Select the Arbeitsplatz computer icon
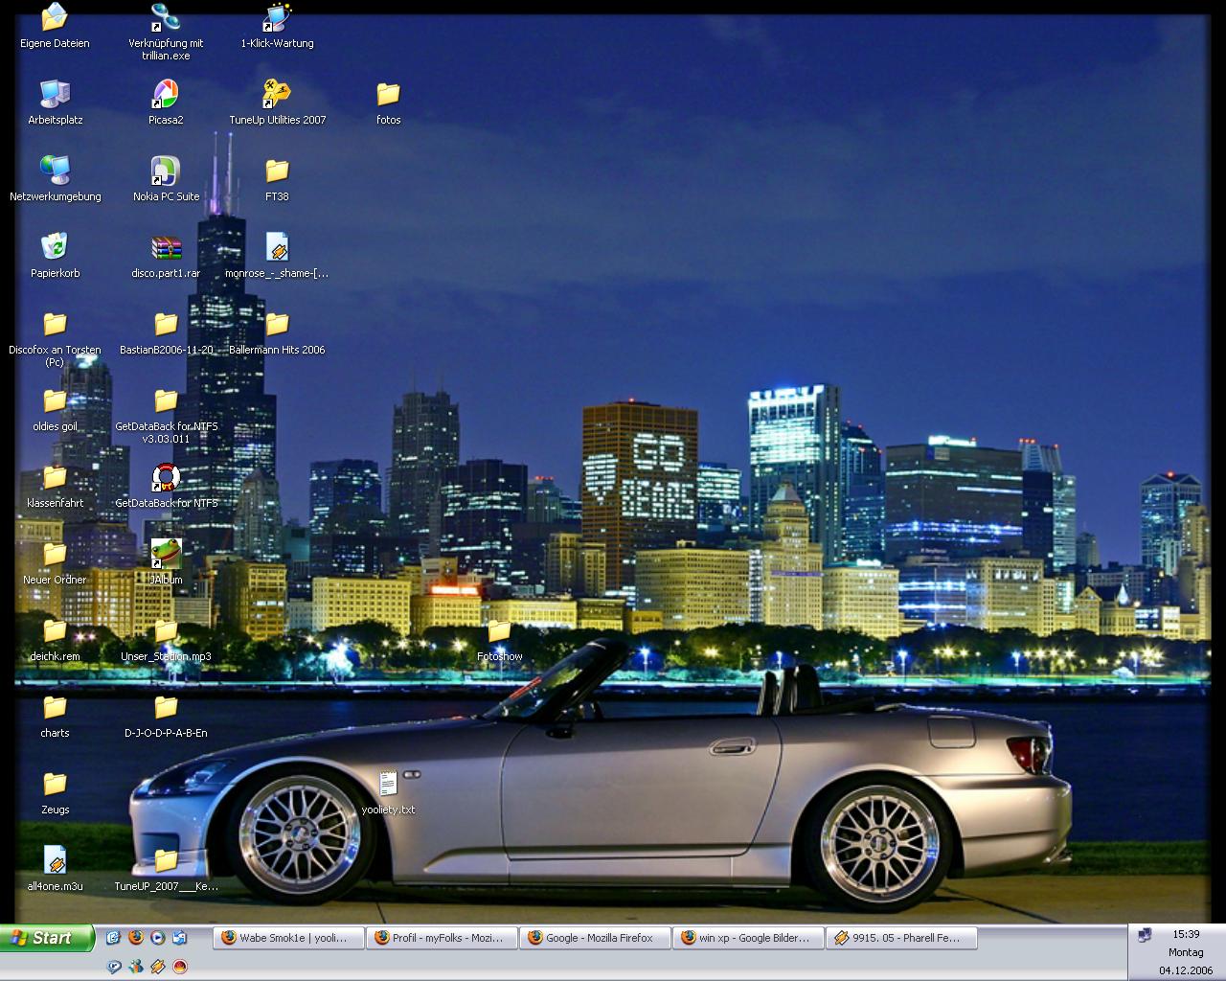 point(55,95)
